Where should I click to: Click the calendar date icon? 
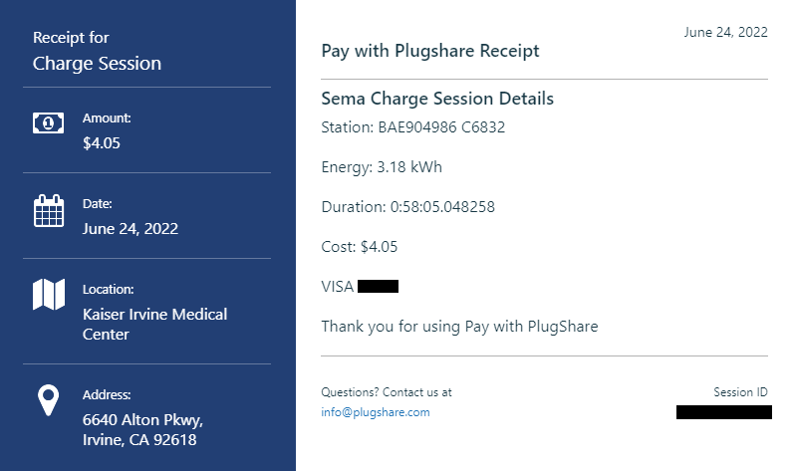coord(49,210)
